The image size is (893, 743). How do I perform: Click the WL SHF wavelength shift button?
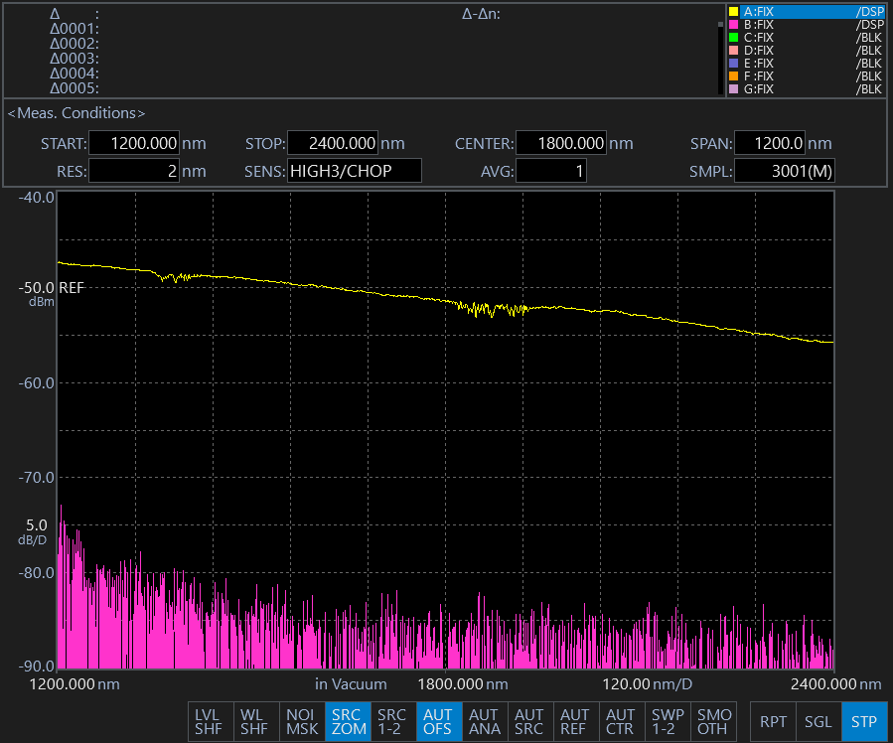tap(255, 721)
